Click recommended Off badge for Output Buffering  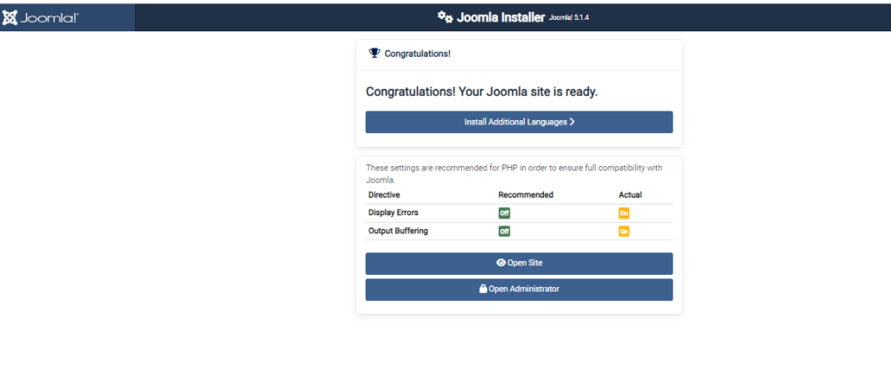tap(504, 231)
